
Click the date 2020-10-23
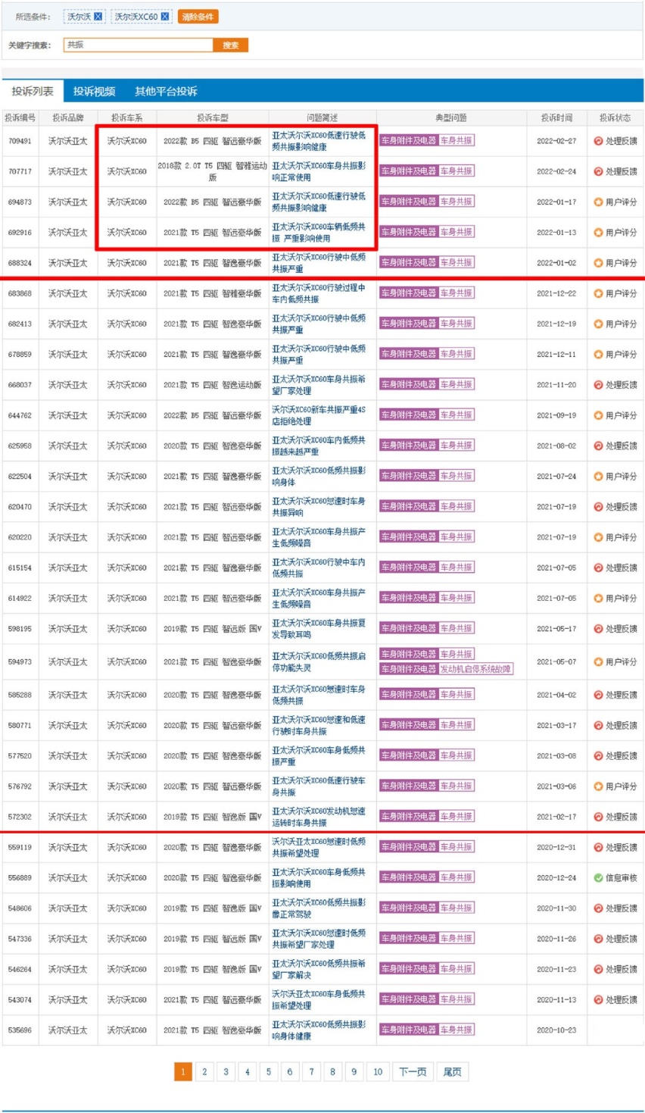(x=556, y=1030)
